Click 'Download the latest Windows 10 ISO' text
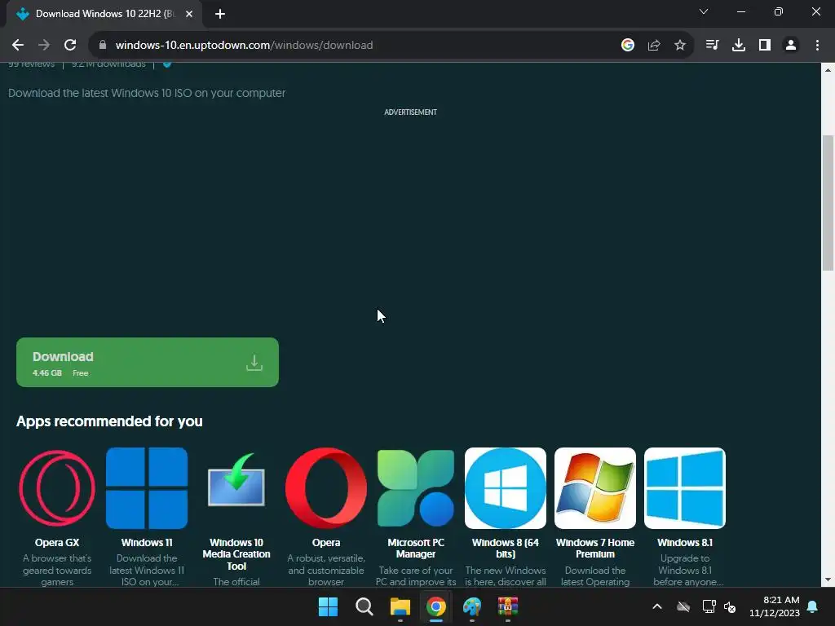835x626 pixels. [x=147, y=93]
